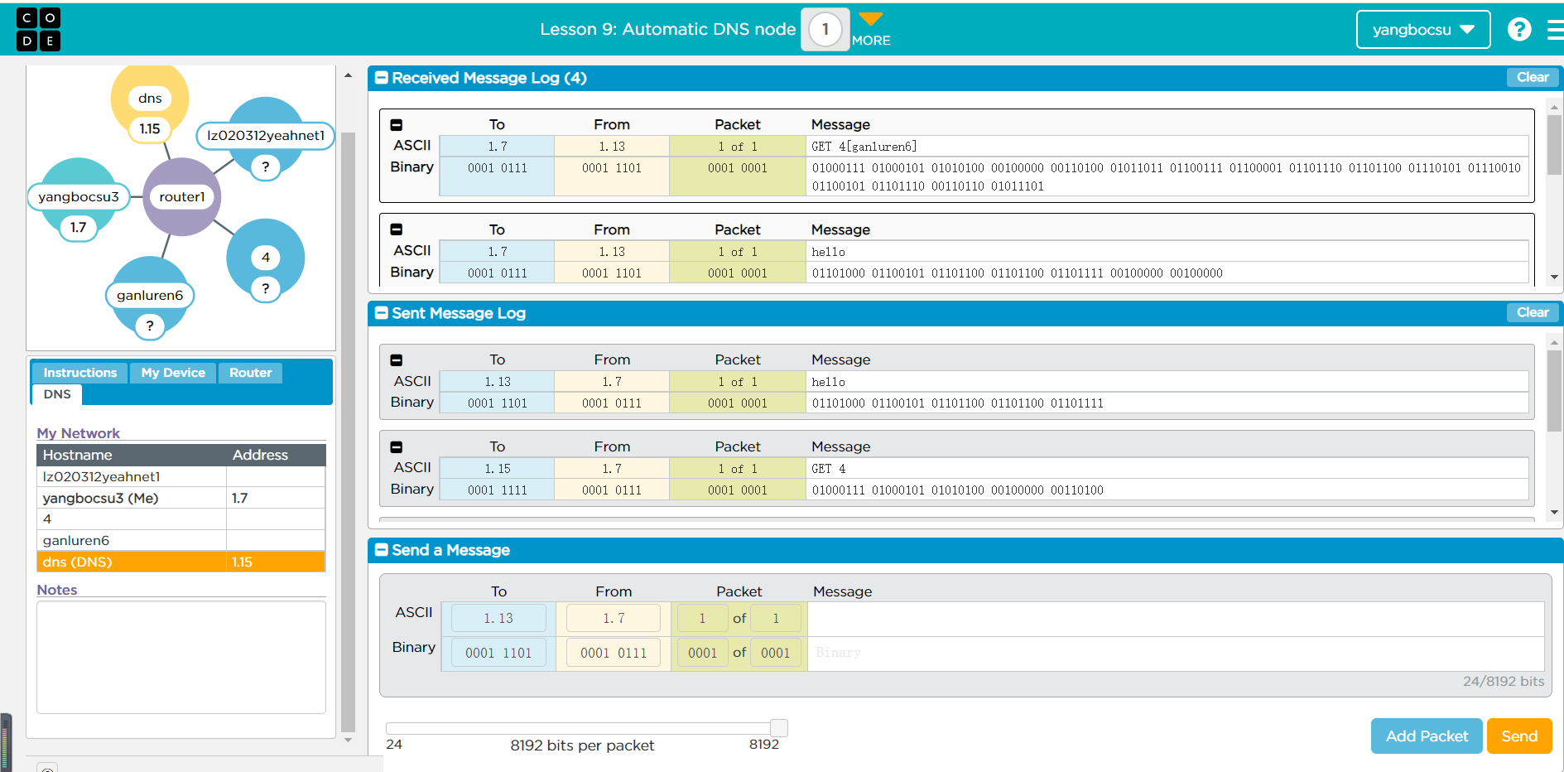Click the Sent Log scrollbar thumb
This screenshot has height=772, width=1564.
tap(1554, 391)
